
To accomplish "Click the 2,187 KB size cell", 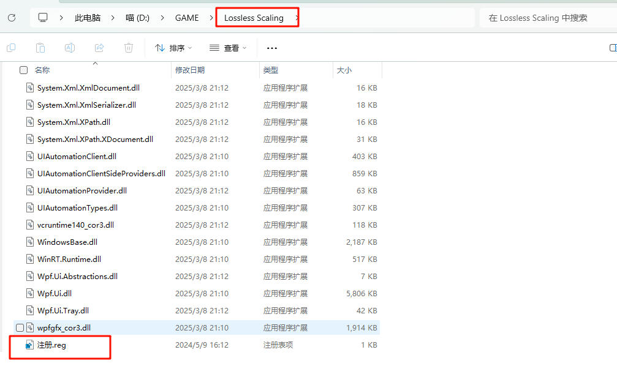I will pos(361,242).
